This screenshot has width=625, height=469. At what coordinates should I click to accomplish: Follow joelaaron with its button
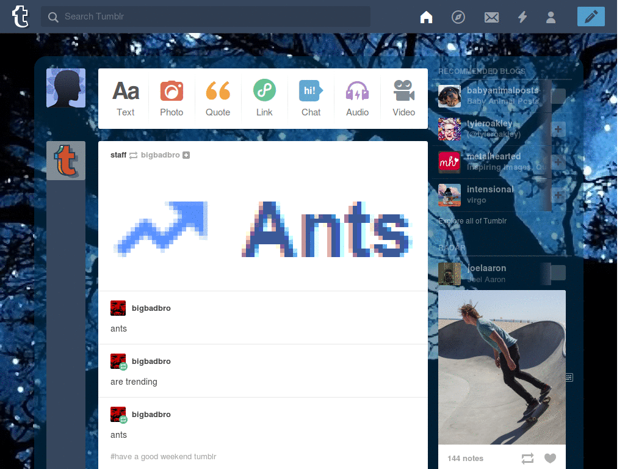point(558,273)
